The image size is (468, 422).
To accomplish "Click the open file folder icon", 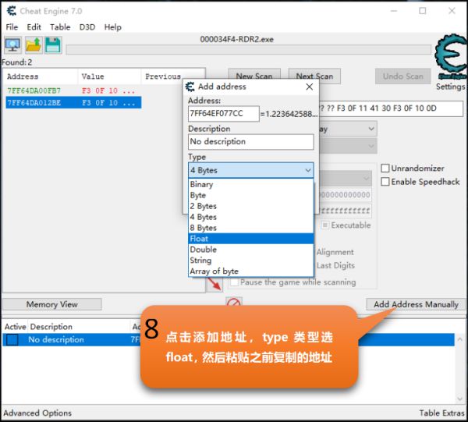I will pos(34,45).
